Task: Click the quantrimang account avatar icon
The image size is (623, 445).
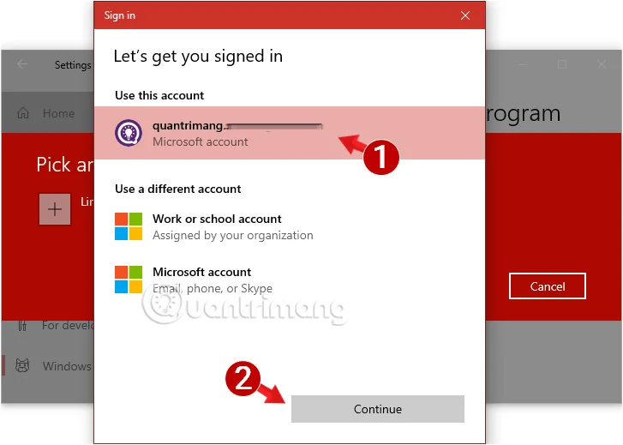Action: point(129,133)
